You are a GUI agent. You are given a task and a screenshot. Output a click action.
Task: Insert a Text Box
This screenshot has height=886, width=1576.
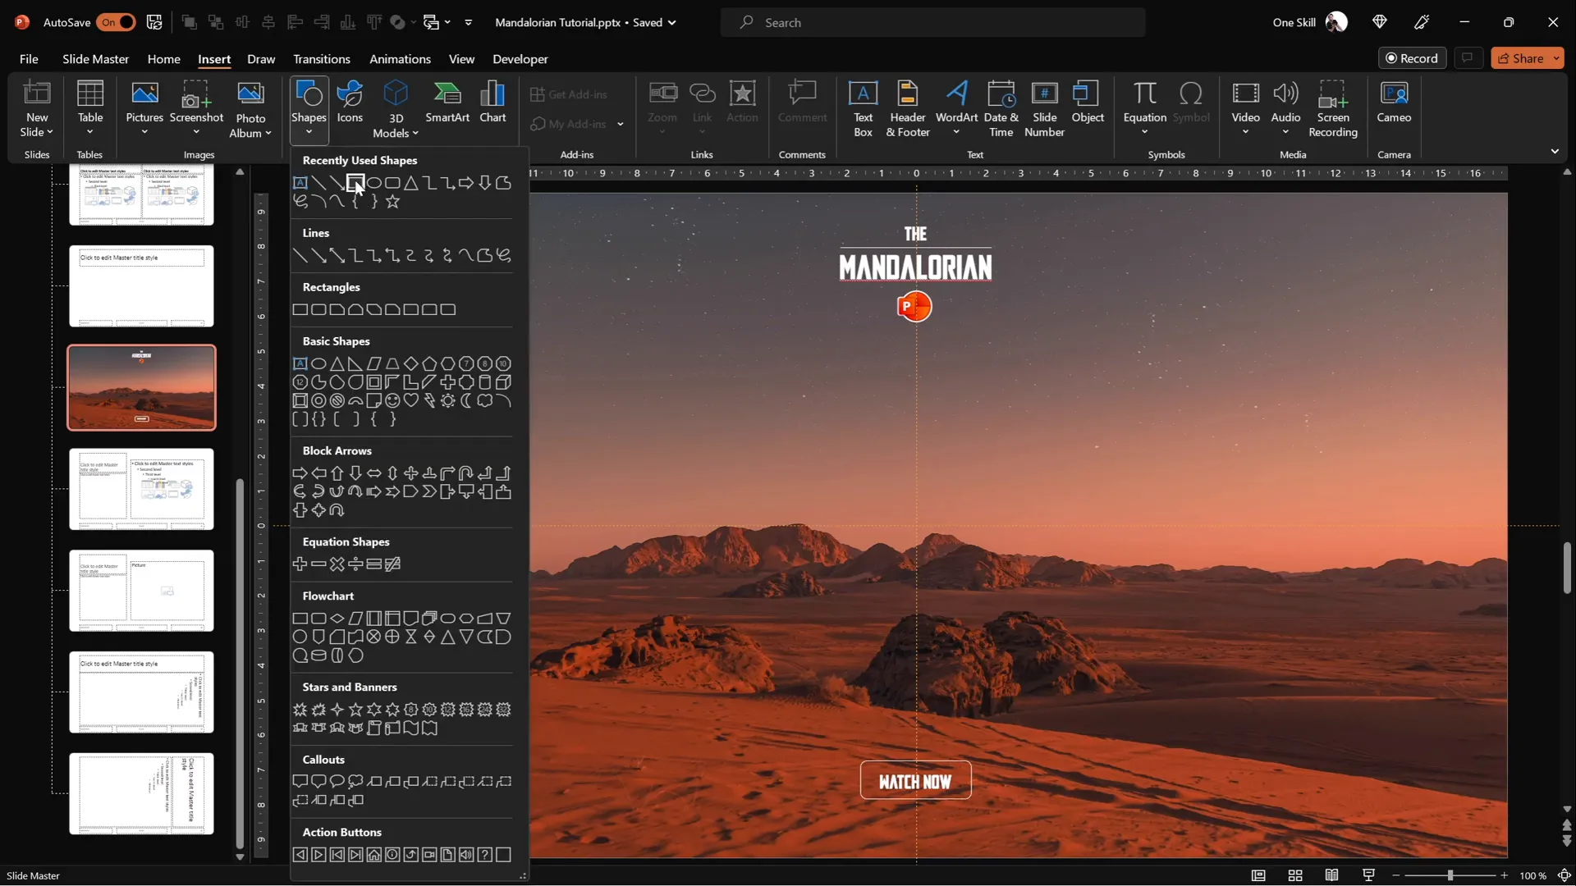point(863,109)
